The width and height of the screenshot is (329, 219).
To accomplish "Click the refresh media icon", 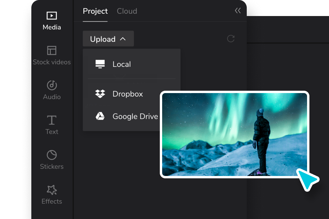I will click(x=231, y=39).
